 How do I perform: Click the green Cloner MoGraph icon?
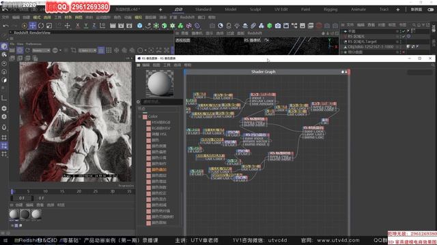pos(173,26)
